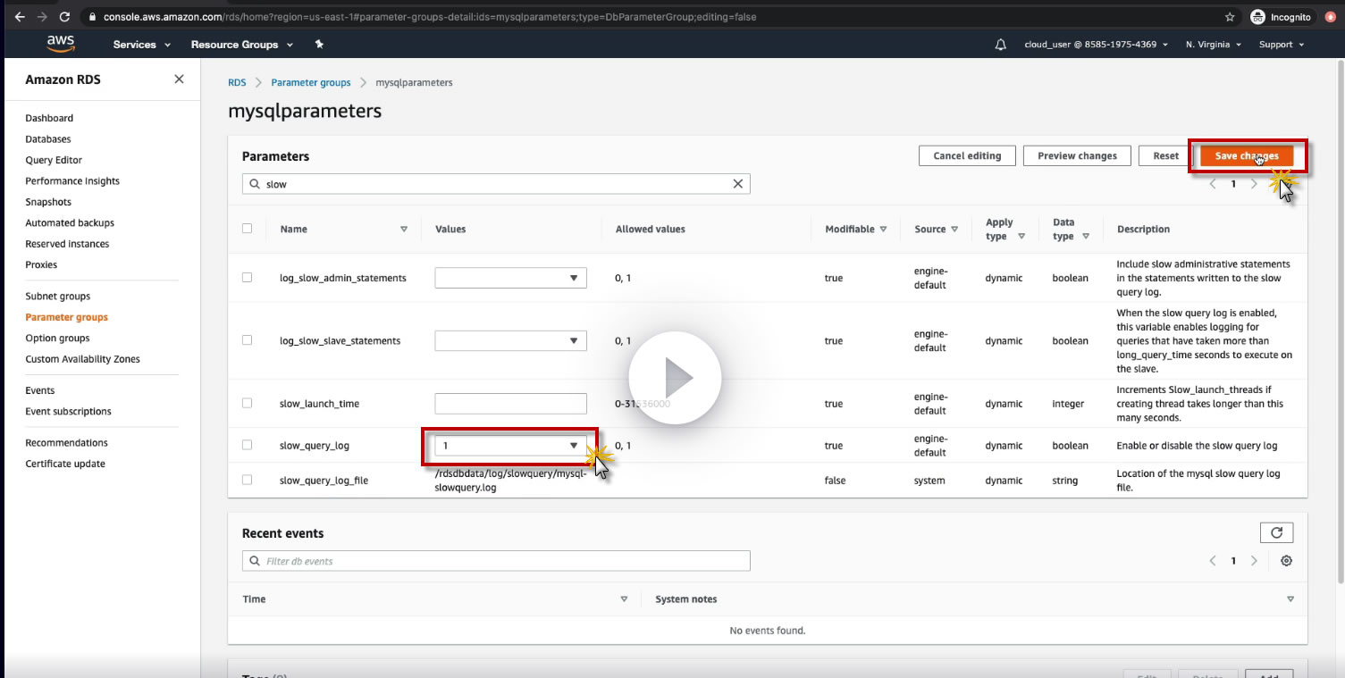Open Recent events settings gear icon
Image resolution: width=1345 pixels, height=678 pixels.
(1286, 561)
